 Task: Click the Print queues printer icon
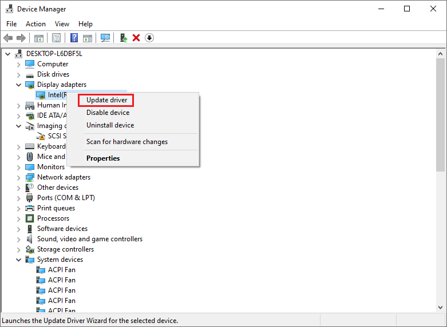(x=30, y=208)
